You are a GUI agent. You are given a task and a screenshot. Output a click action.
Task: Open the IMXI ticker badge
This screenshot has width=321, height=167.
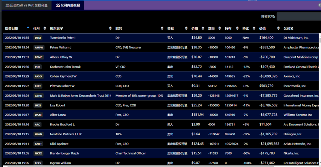pyautogui.click(x=38, y=105)
